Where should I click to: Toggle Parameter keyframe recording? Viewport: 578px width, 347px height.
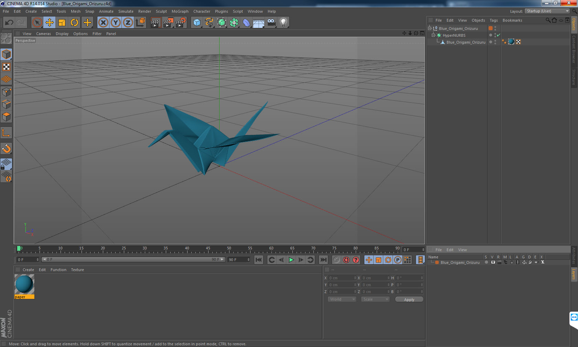pos(398,260)
